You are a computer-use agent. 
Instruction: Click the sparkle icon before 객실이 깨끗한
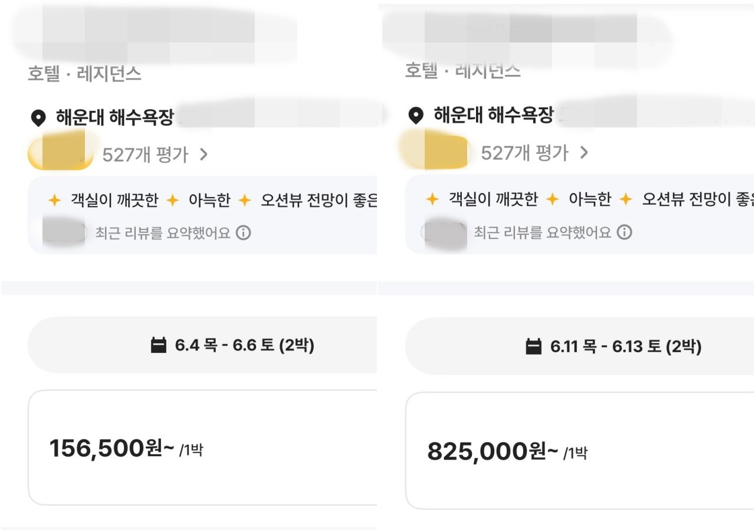pyautogui.click(x=53, y=200)
